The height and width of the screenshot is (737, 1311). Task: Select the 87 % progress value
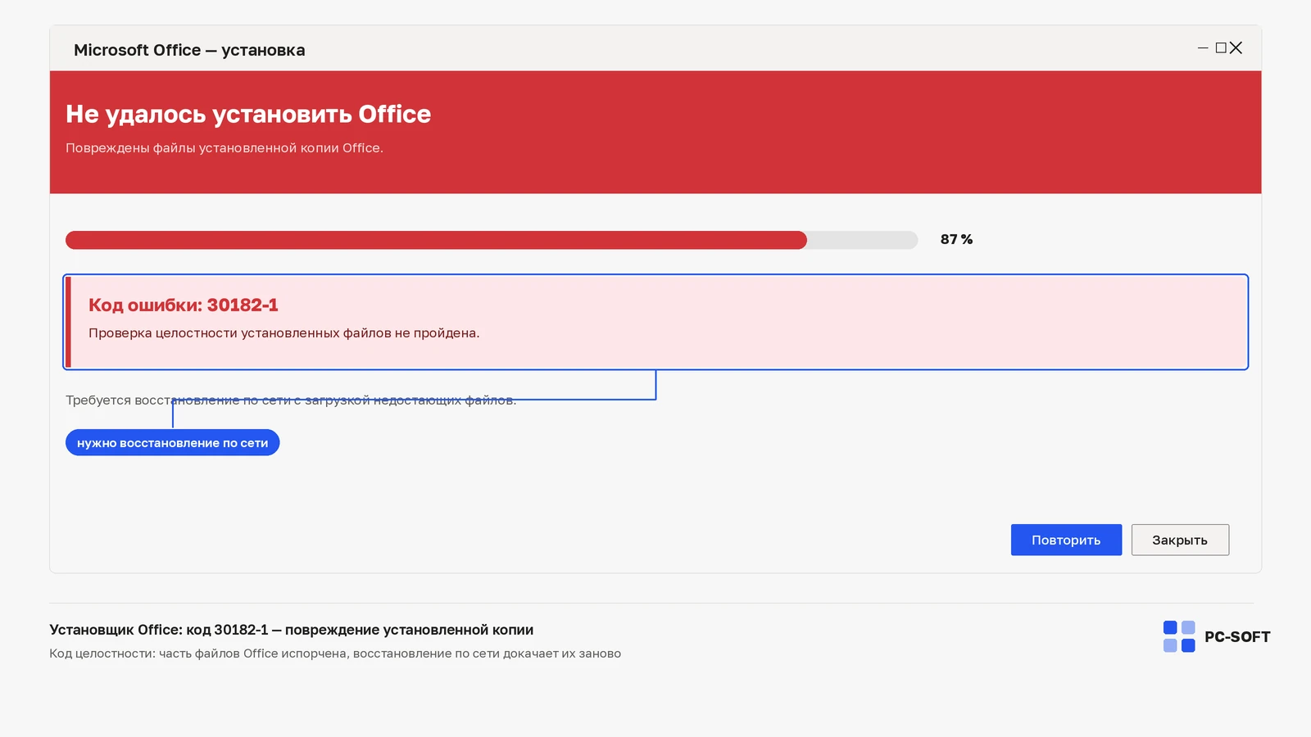[x=956, y=239]
